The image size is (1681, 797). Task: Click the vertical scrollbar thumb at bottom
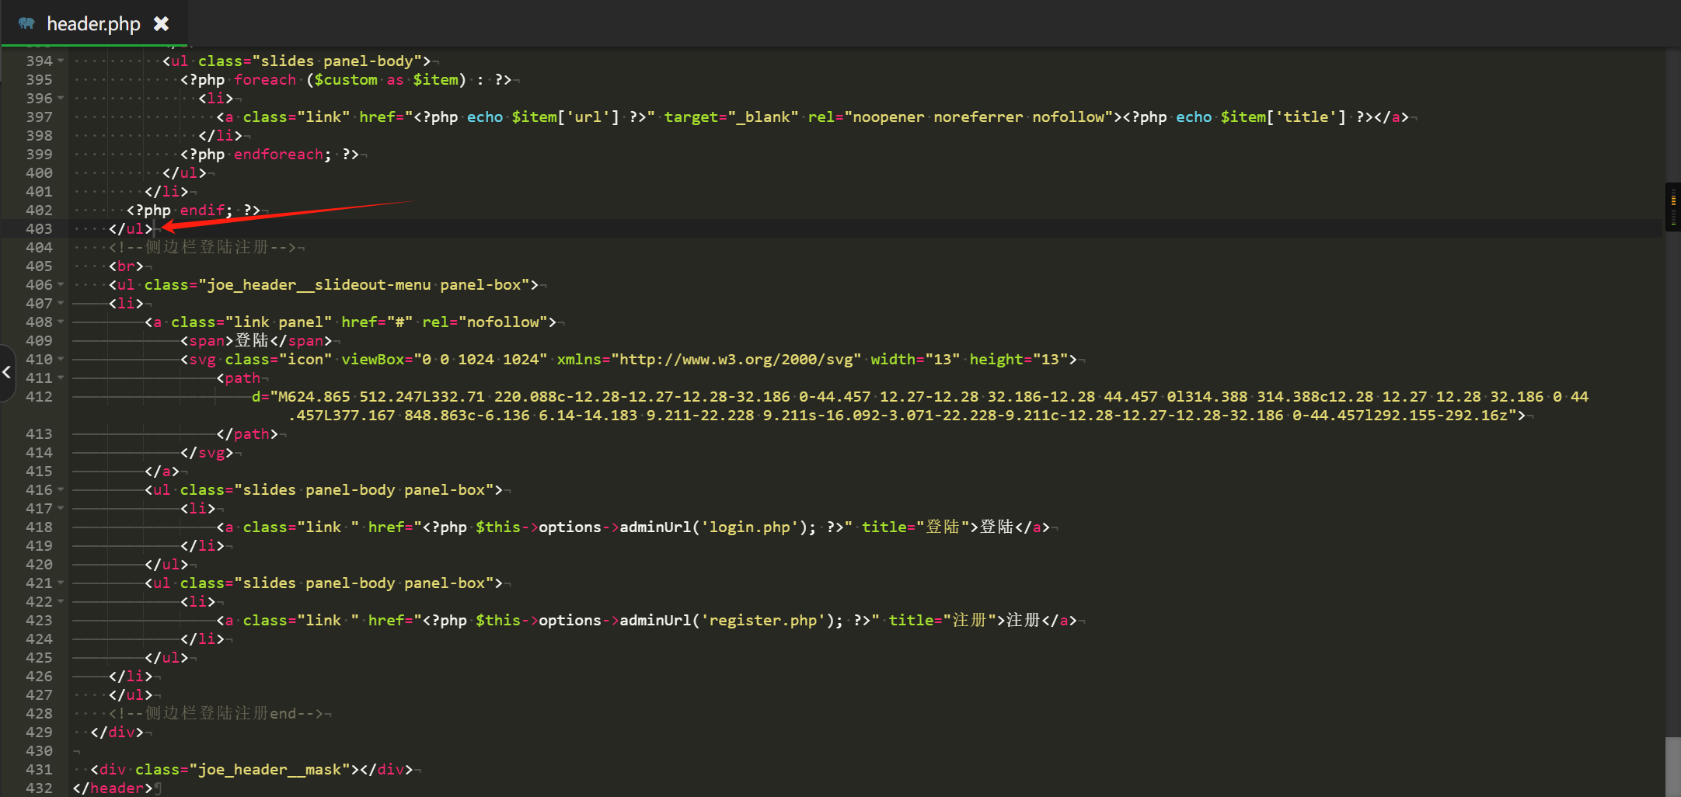click(1673, 766)
